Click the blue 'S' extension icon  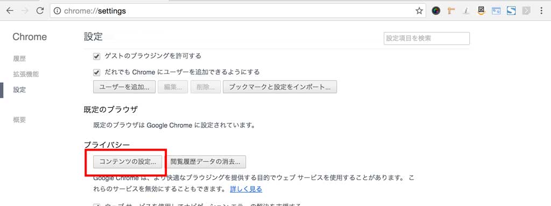[x=511, y=11]
